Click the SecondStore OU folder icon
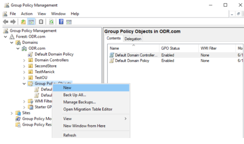244x144 pixels. [31, 66]
